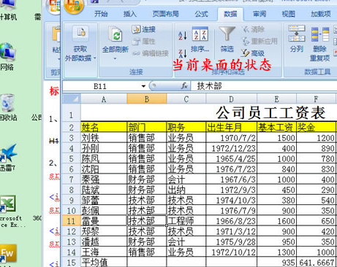Viewport: 337px width, 267px height.
Task: Expand the Get External Data dropdown
Action: pyautogui.click(x=95, y=58)
